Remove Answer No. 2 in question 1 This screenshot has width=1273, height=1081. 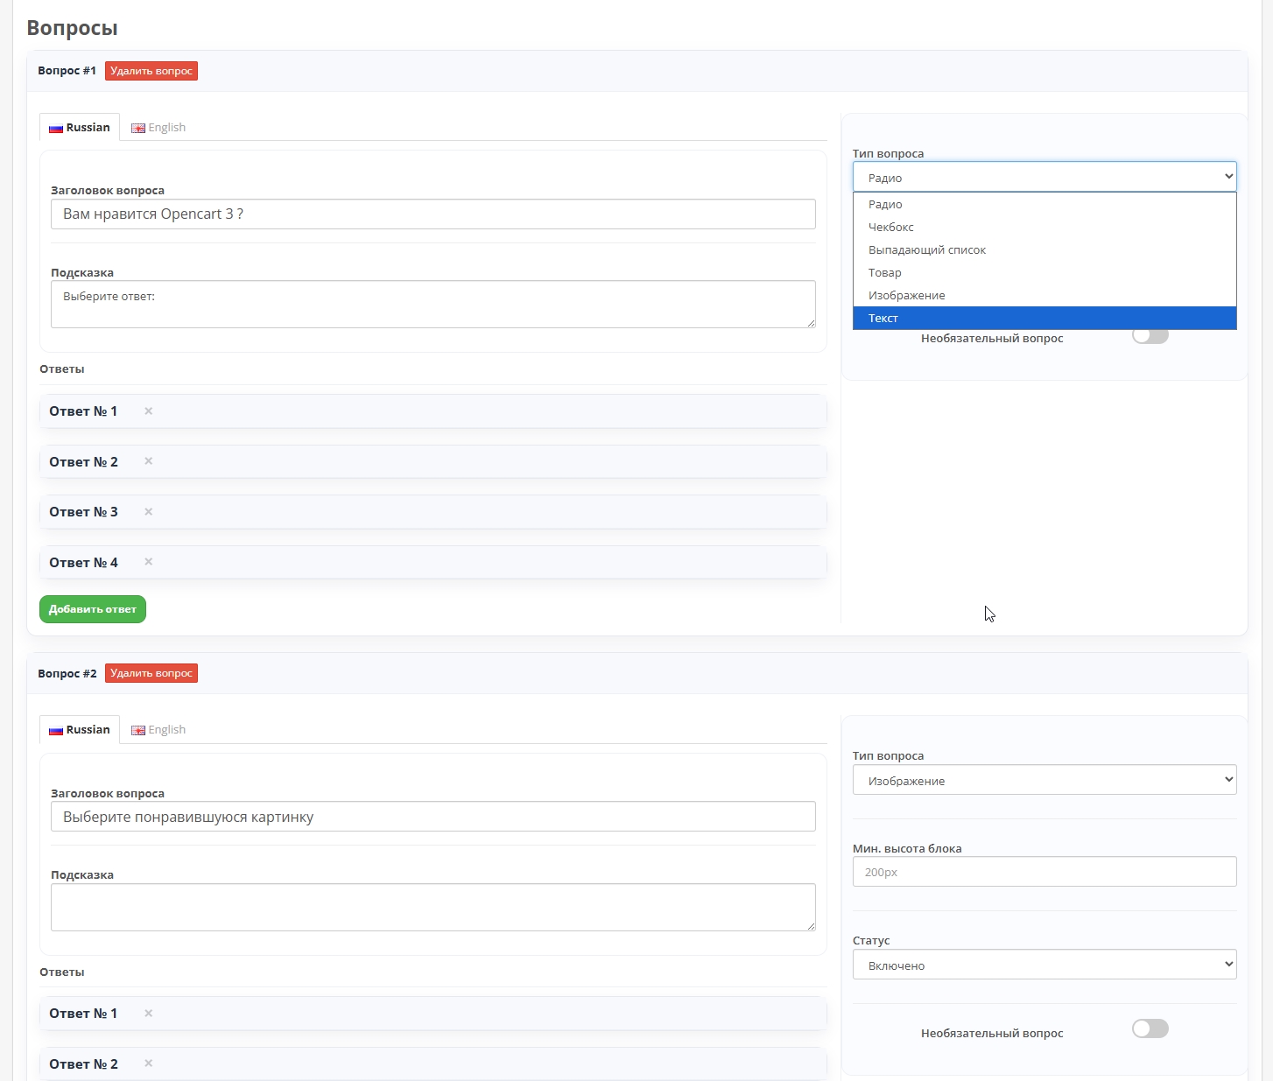[149, 461]
